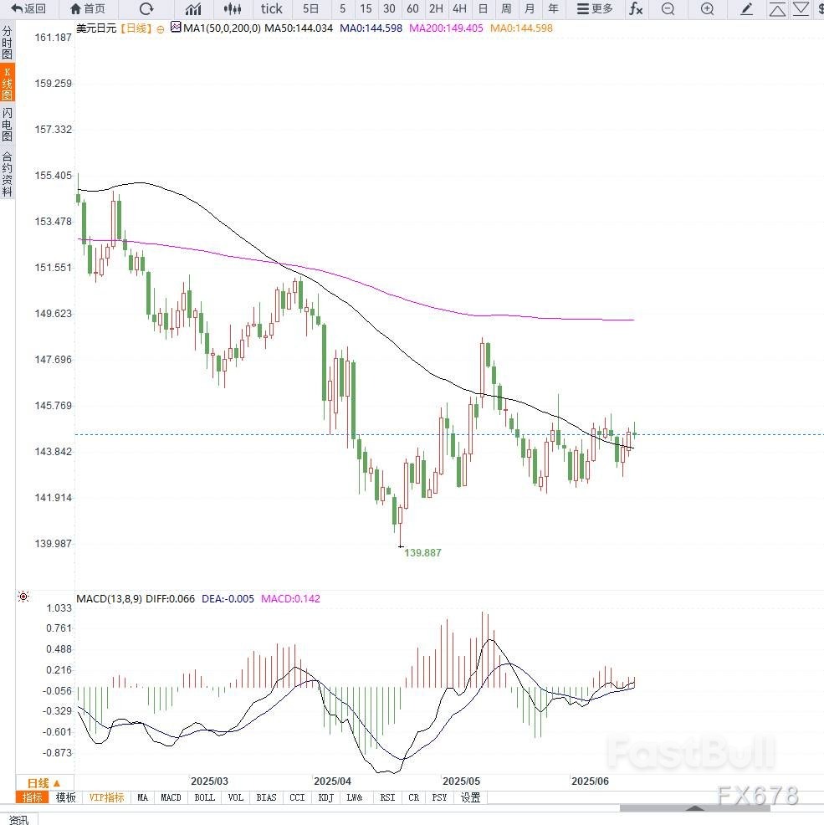Click the zoom in magnifier

click(707, 9)
